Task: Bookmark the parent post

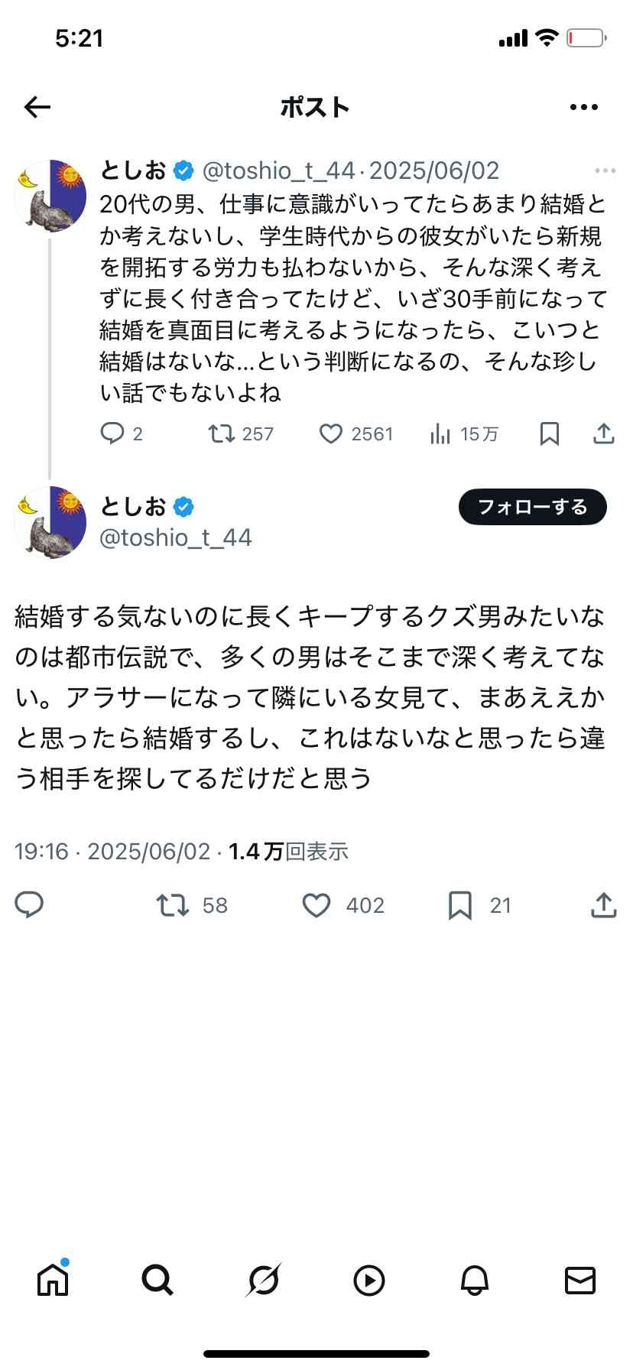Action: pyautogui.click(x=549, y=434)
